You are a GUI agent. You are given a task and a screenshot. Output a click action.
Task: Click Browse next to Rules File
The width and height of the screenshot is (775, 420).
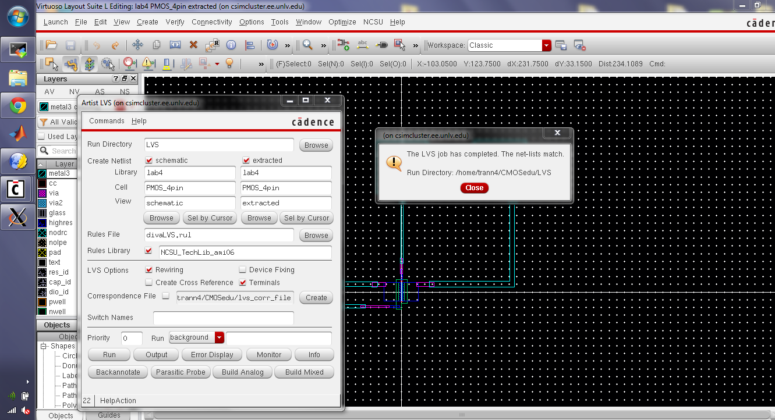pyautogui.click(x=316, y=236)
